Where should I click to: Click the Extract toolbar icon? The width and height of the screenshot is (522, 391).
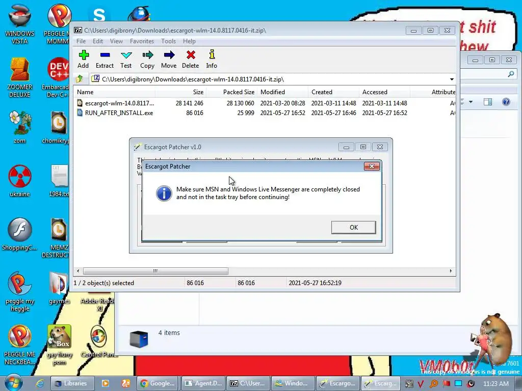(105, 59)
